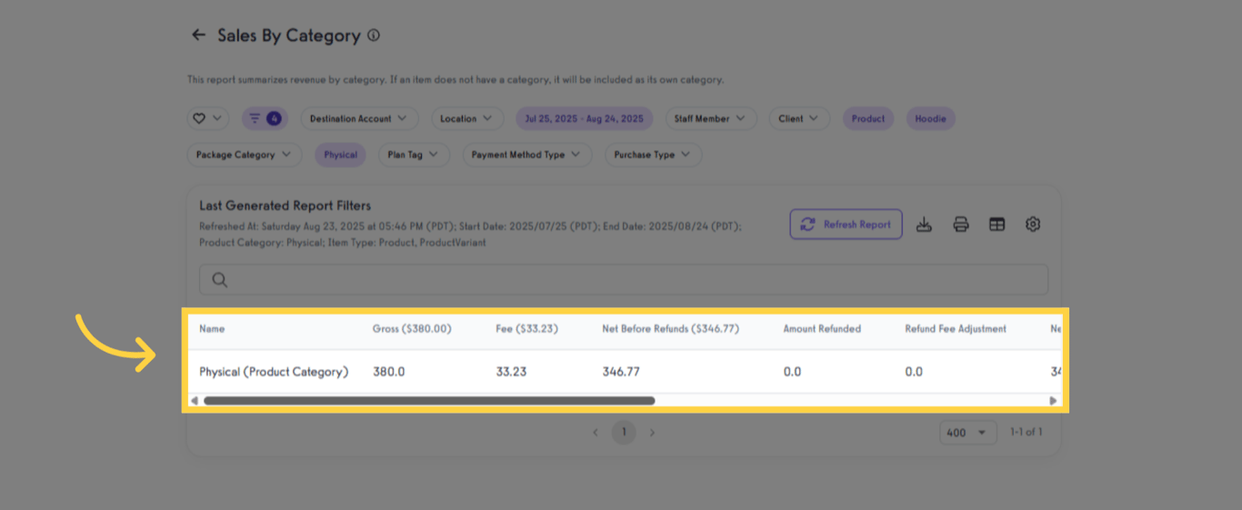Click the Refresh Report button
The image size is (1242, 510).
tap(846, 225)
